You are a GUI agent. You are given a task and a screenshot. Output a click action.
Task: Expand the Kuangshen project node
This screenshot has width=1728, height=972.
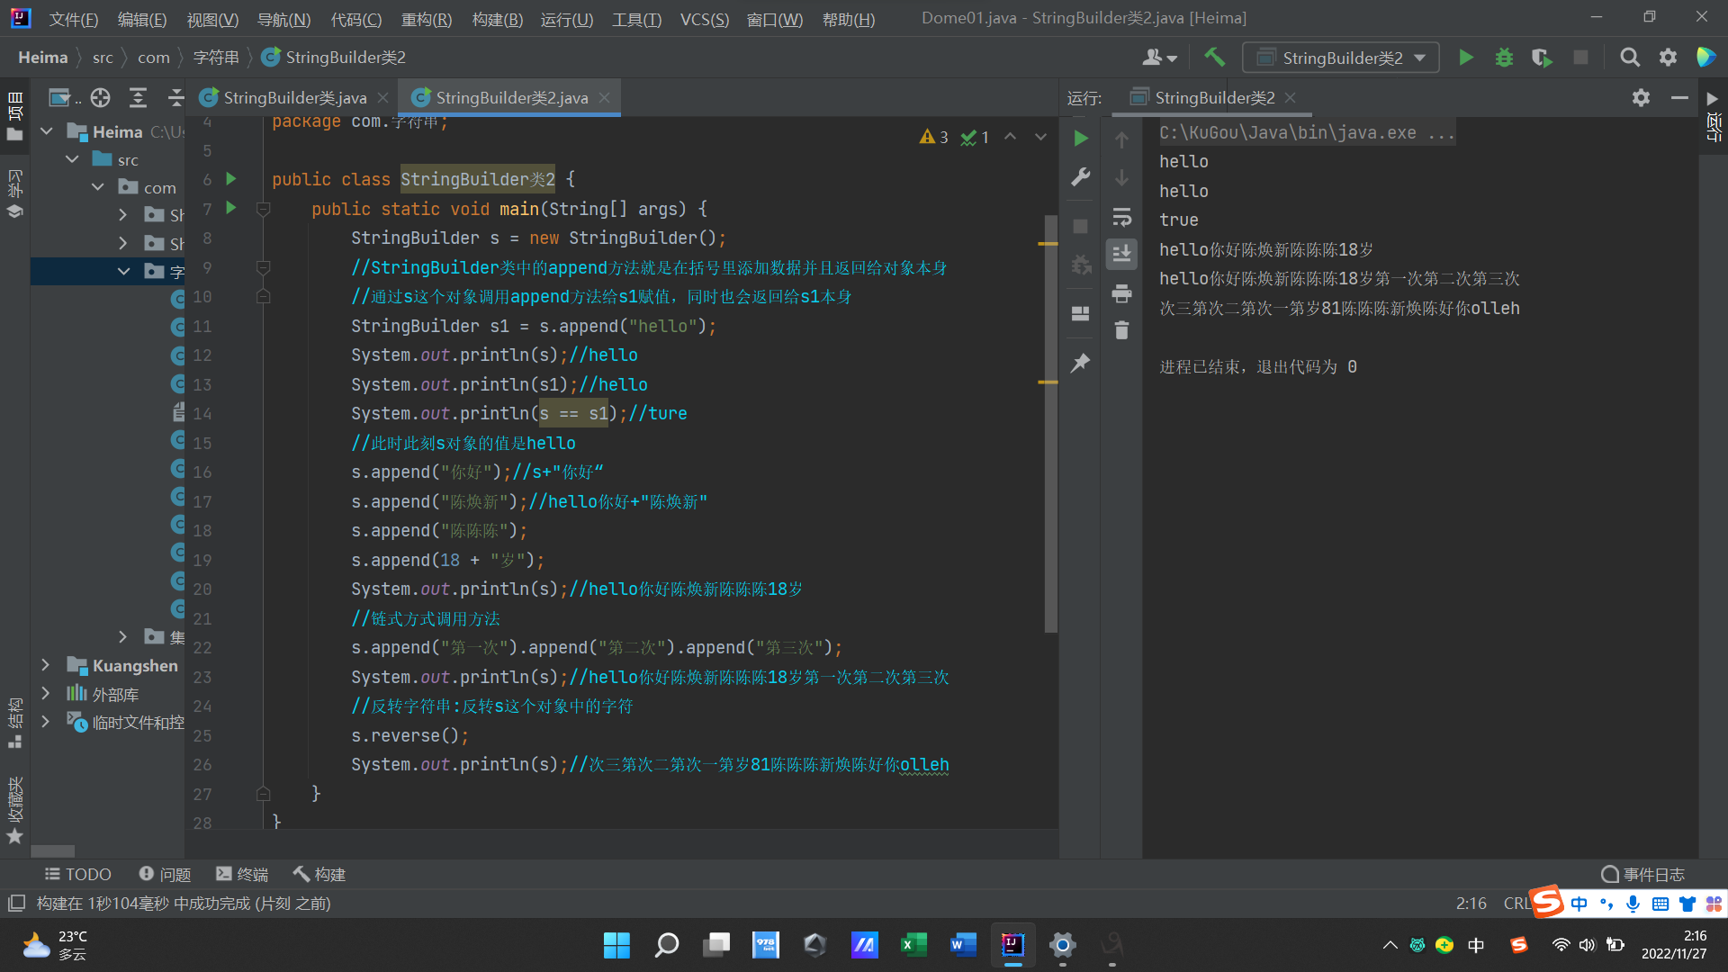[x=46, y=665]
